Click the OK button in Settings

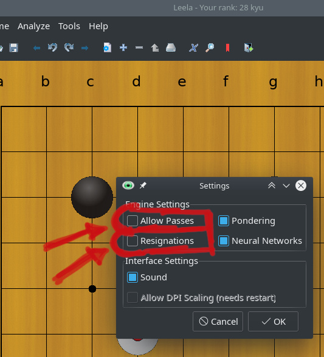tap(273, 322)
